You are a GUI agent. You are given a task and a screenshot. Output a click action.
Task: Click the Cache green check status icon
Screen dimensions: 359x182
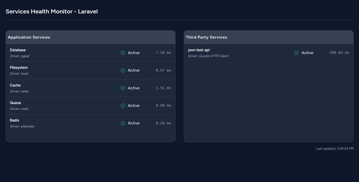click(x=123, y=88)
